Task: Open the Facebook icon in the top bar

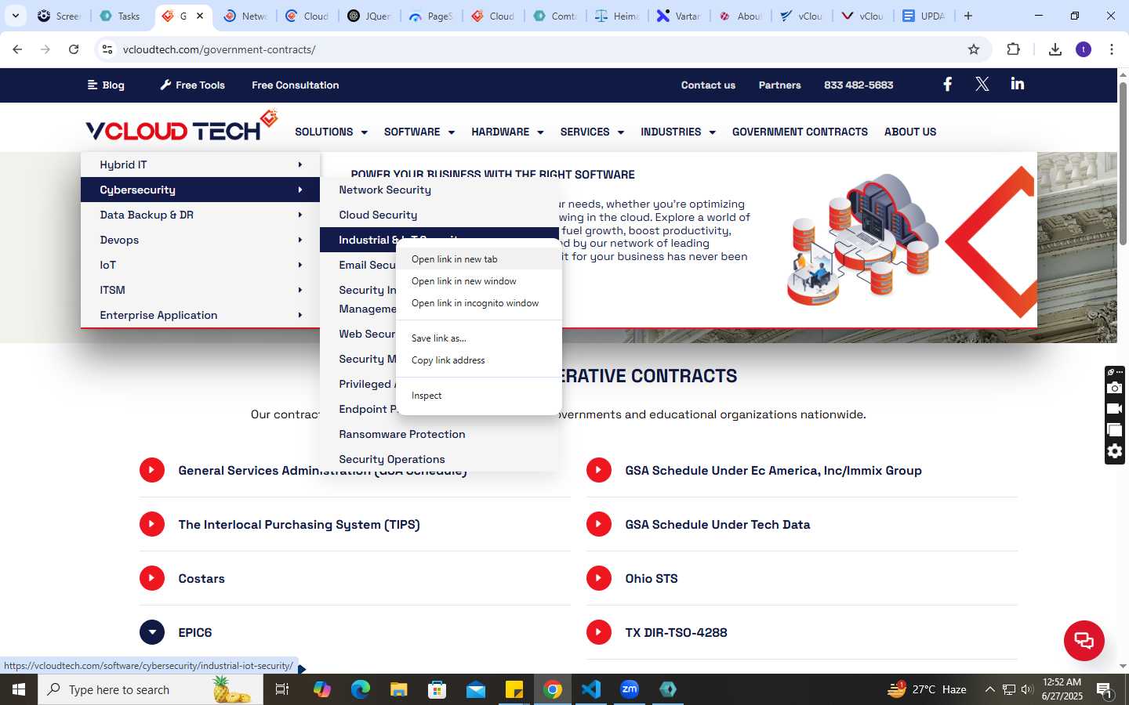Action: coord(947,85)
